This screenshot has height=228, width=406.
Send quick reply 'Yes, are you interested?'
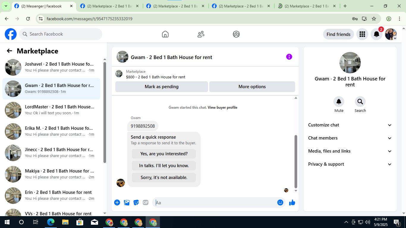pos(164,154)
